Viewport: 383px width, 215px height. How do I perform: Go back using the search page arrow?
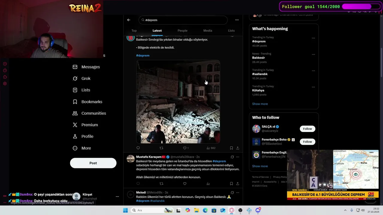click(x=129, y=20)
